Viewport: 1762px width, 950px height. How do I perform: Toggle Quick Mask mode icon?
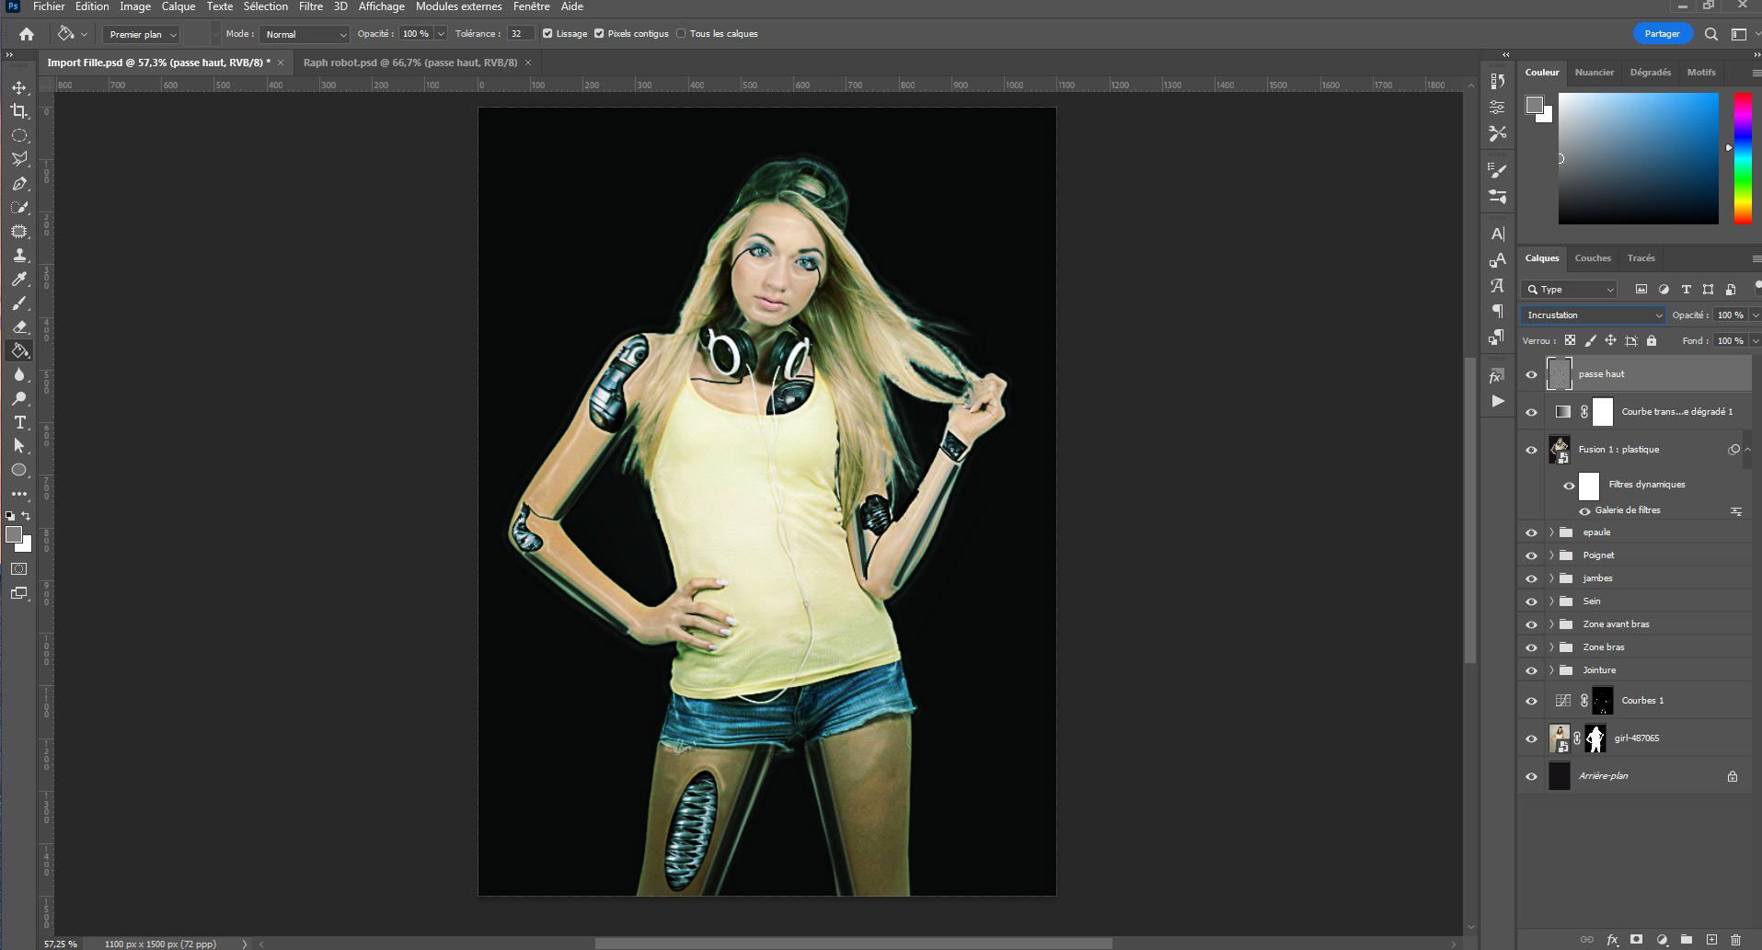[x=19, y=569]
